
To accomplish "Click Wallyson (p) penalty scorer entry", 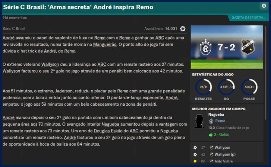I will coord(225,154).
